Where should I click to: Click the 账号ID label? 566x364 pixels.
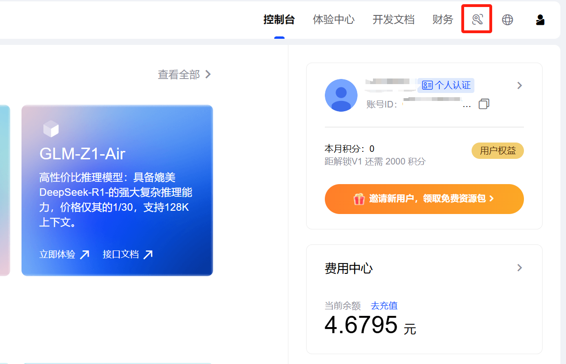click(382, 104)
